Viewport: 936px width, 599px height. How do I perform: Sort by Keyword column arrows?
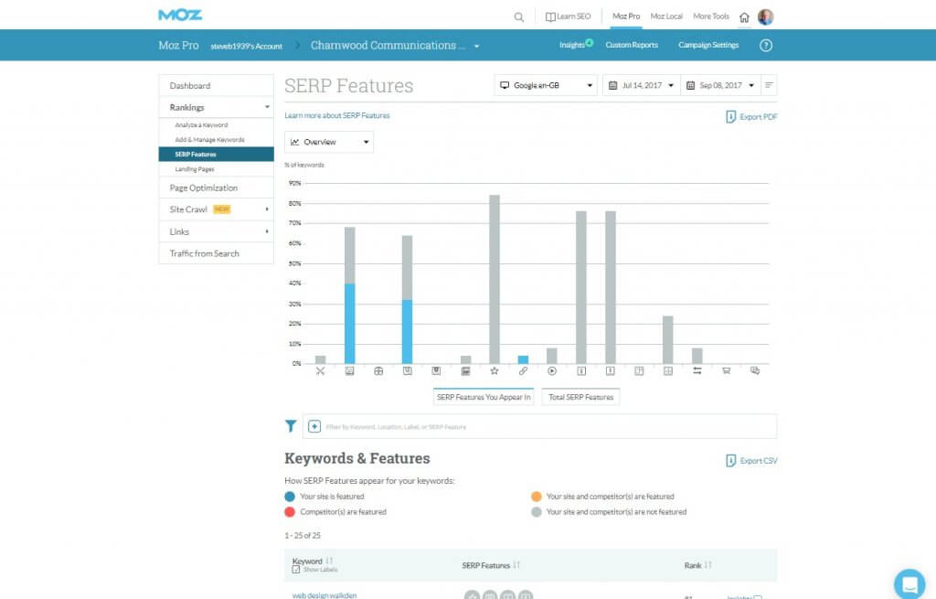(329, 561)
